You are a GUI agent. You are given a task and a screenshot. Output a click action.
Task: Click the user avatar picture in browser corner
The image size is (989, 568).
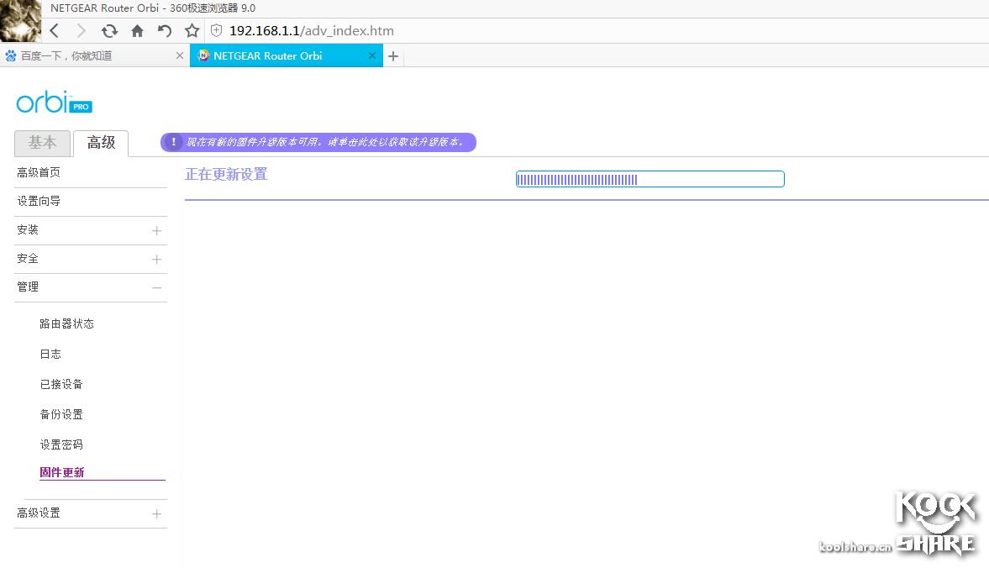21,21
